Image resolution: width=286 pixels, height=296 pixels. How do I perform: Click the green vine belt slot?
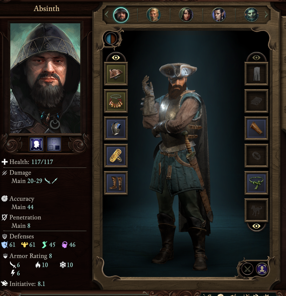256,183
